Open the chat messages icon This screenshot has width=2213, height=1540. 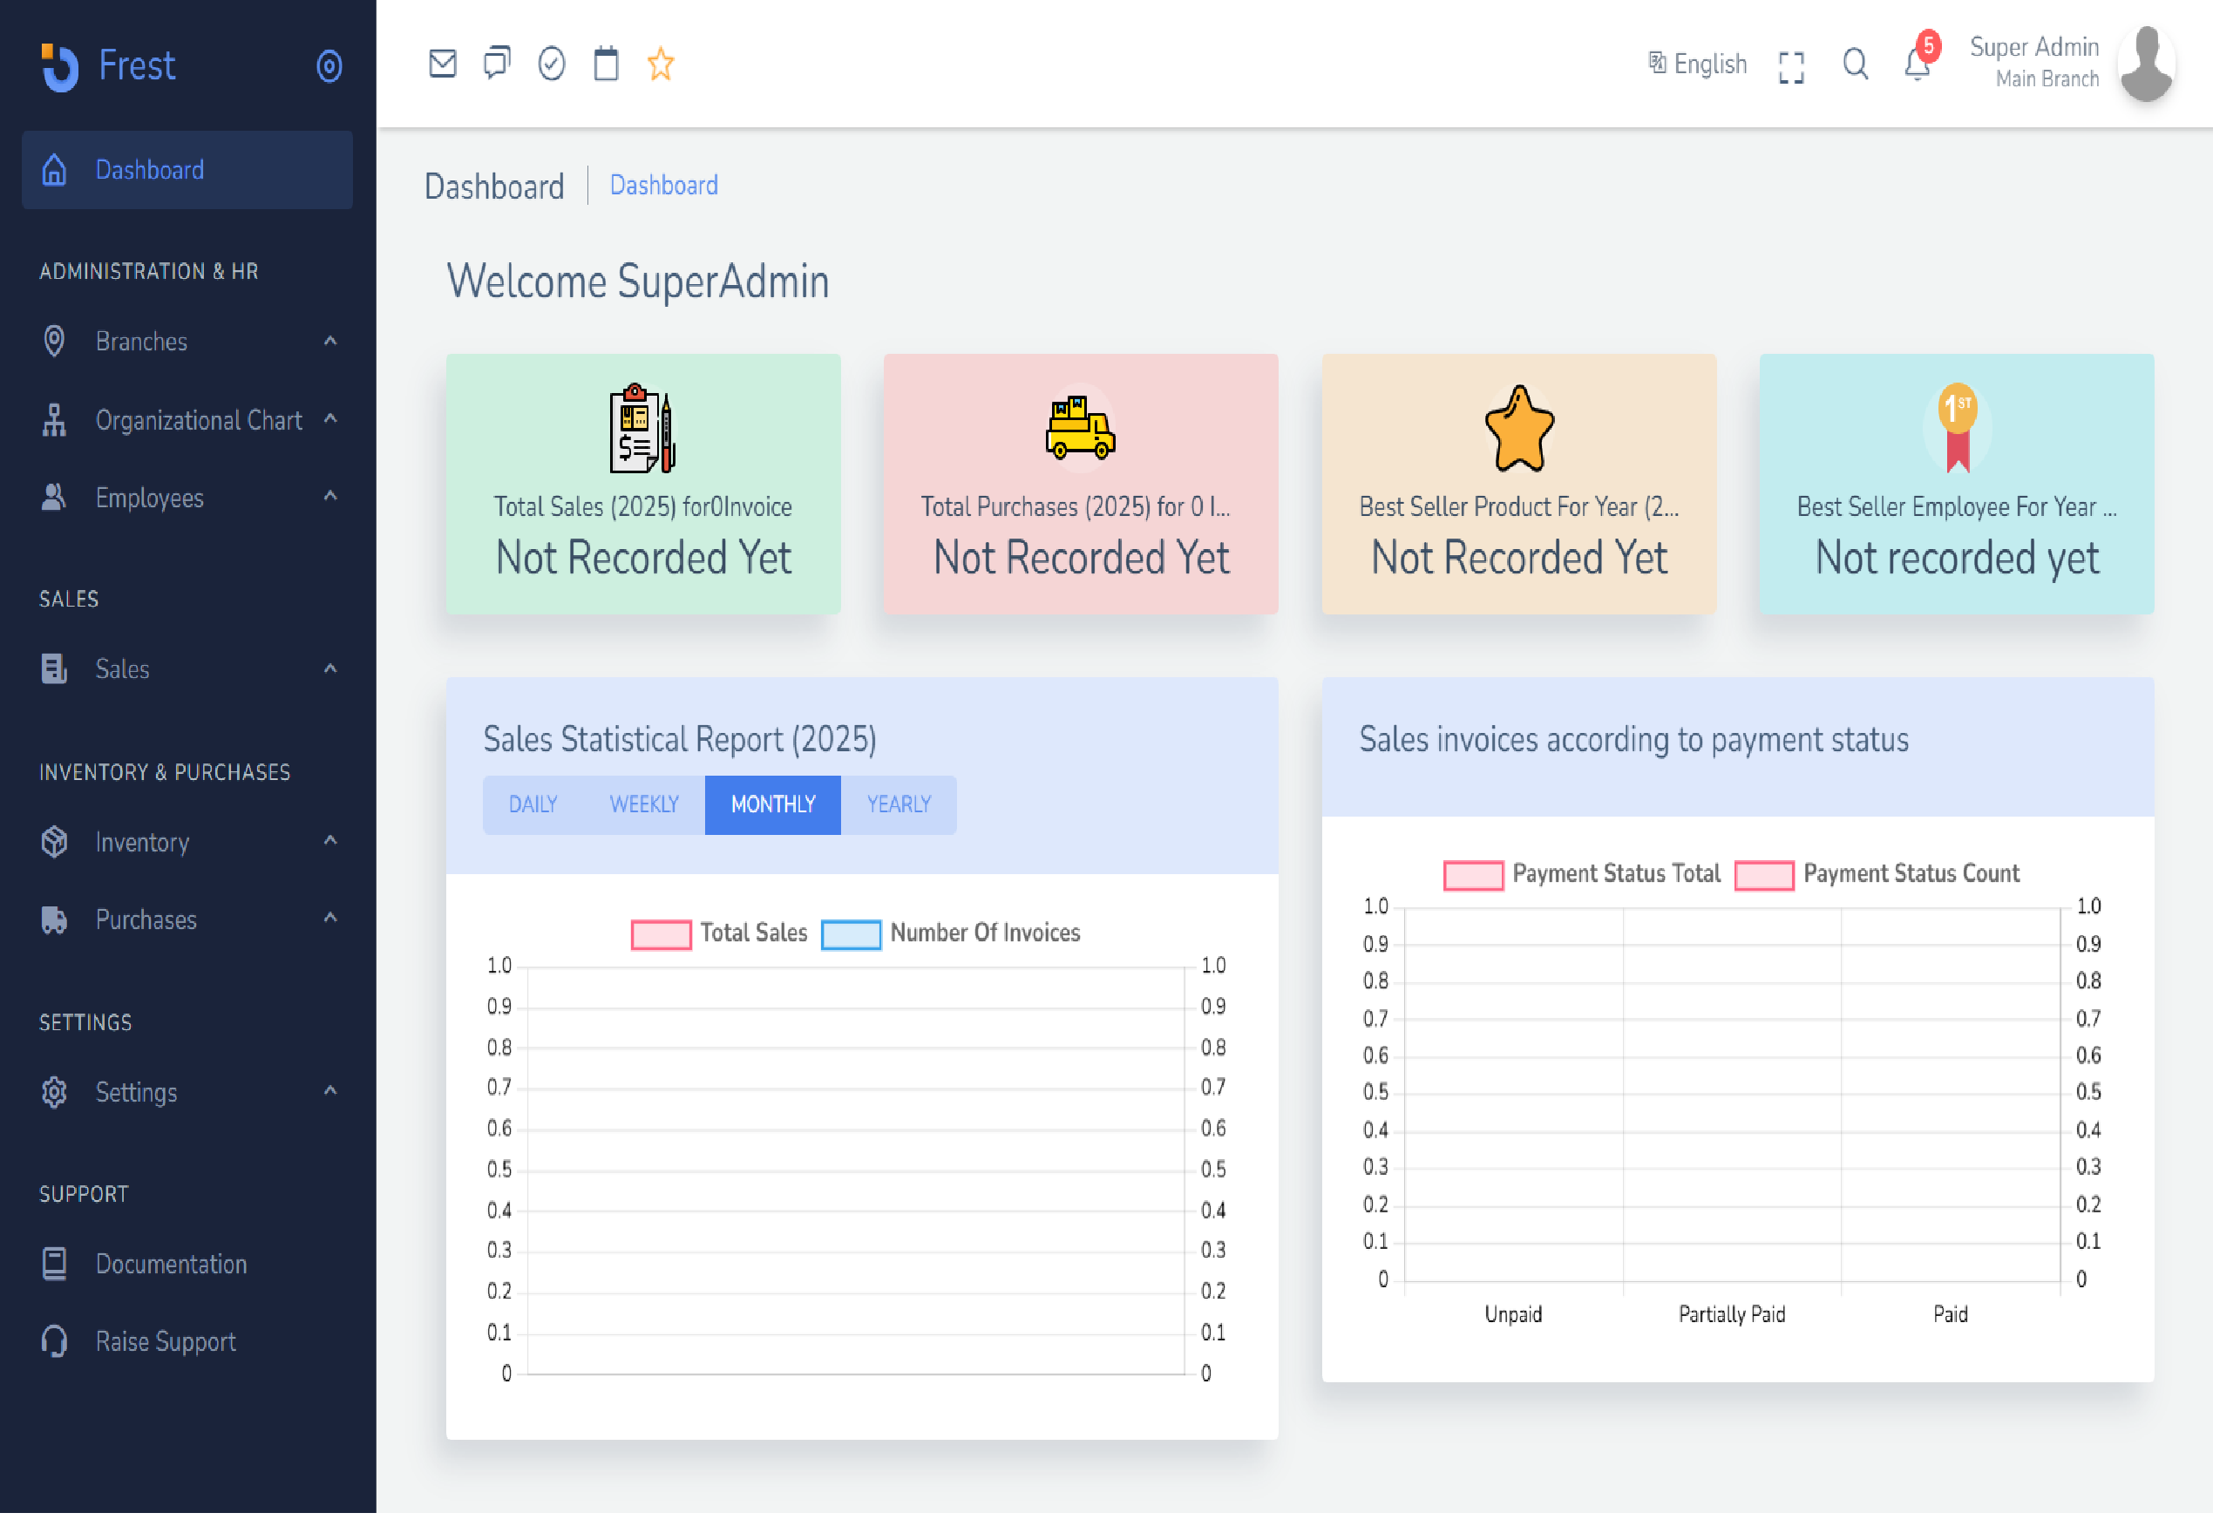(x=497, y=64)
